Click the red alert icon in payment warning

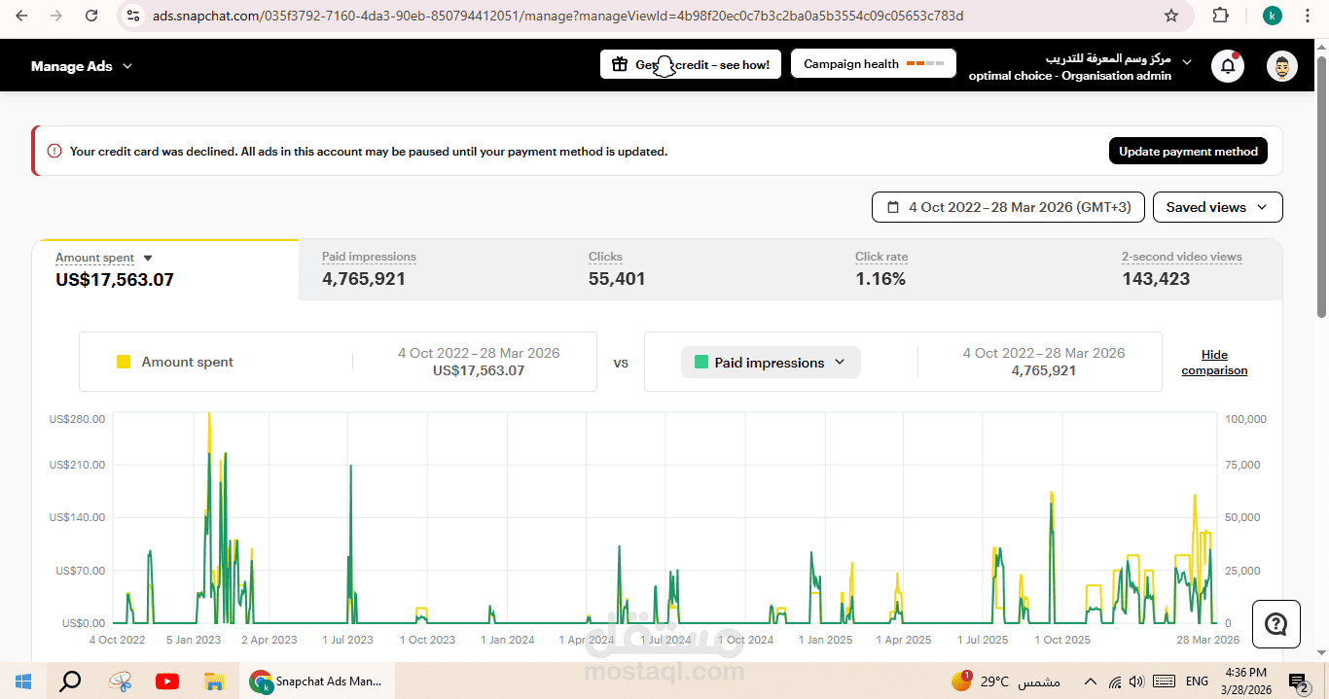[54, 151]
